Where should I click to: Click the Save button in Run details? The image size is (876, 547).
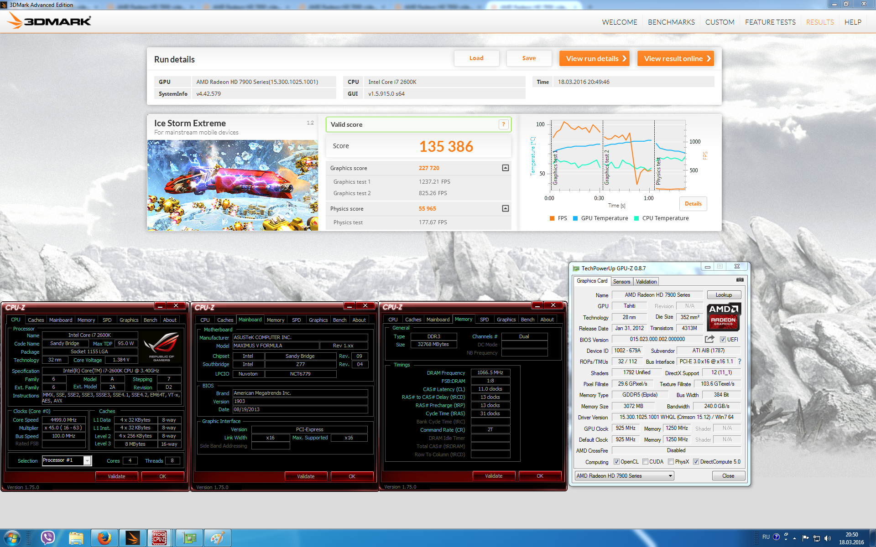tap(529, 58)
